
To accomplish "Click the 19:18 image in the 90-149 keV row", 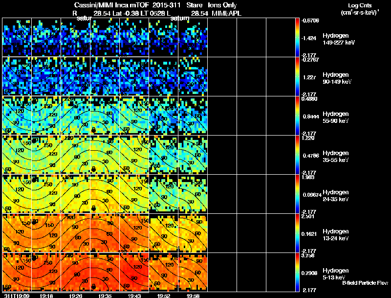I will [46, 76].
